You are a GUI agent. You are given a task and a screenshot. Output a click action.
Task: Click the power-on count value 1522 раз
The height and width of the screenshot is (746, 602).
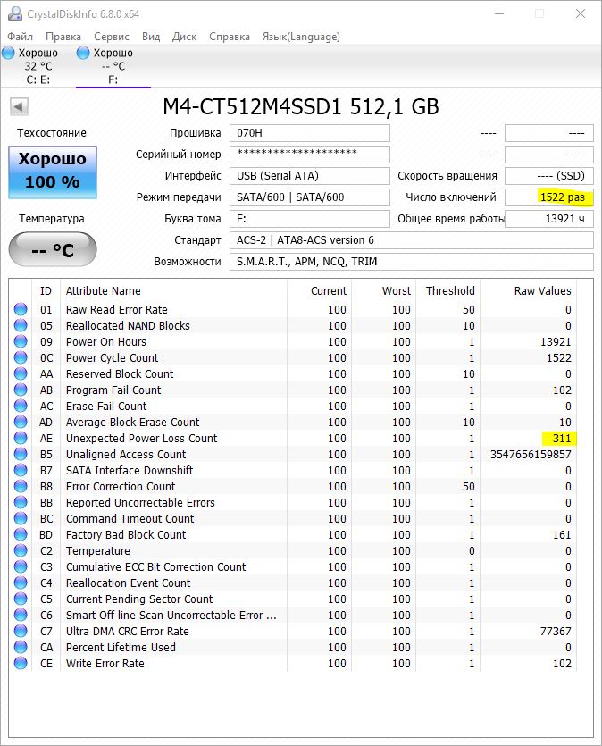point(548,197)
